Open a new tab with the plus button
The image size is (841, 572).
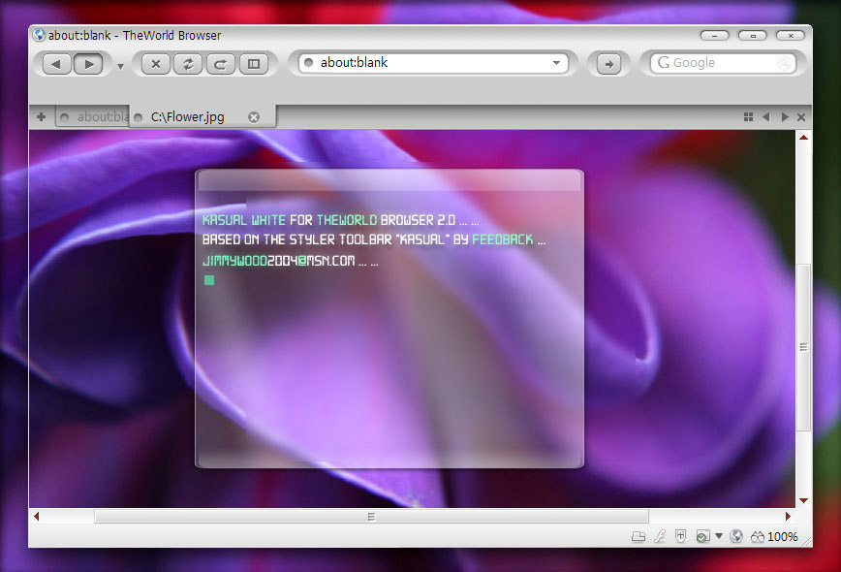point(42,116)
